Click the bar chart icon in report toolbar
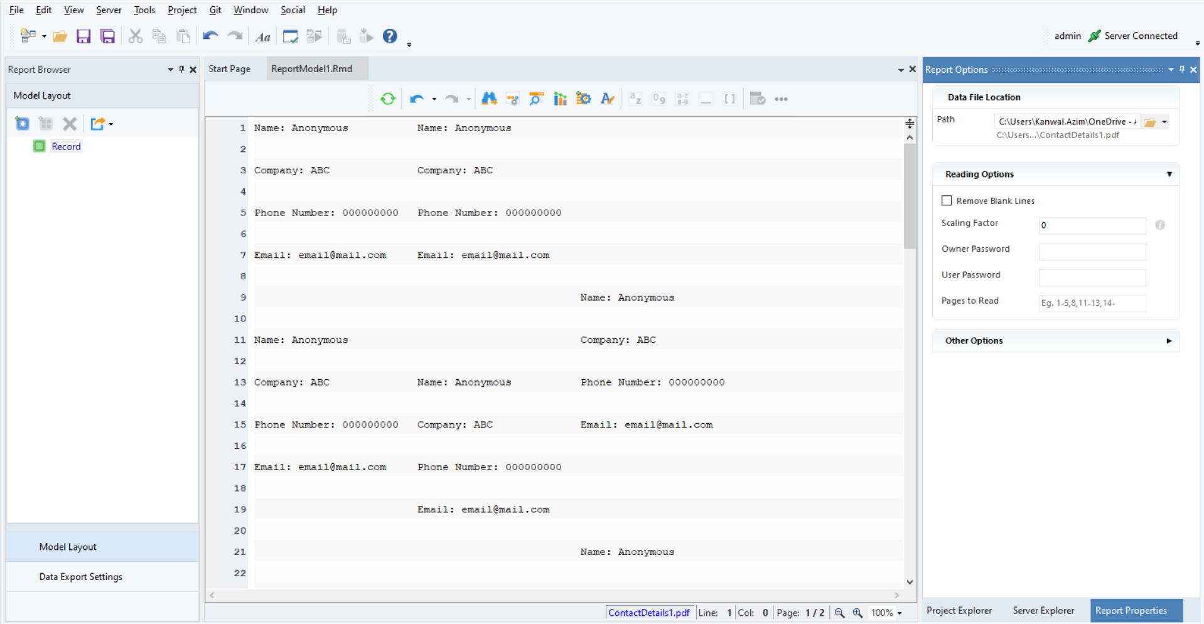The height and width of the screenshot is (624, 1204). pos(560,99)
